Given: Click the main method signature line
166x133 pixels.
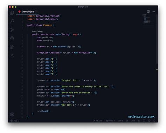Looking at the screenshot, I should pos(57,34).
